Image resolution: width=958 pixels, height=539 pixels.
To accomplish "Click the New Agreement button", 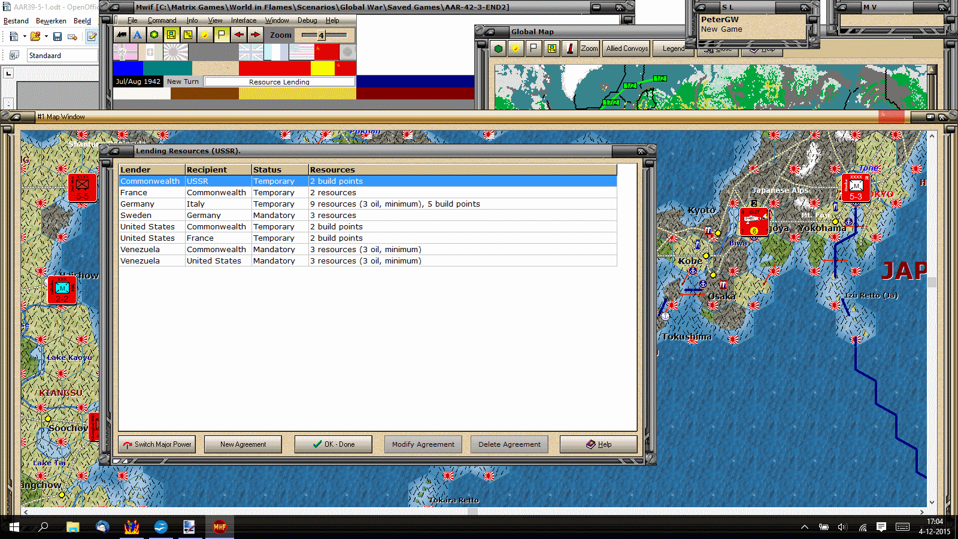I will pos(243,444).
